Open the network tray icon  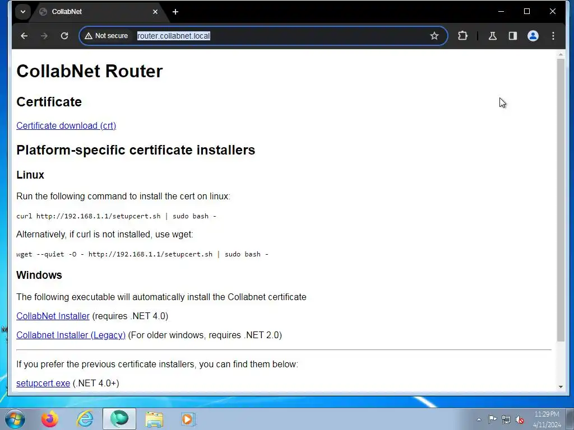(506, 419)
